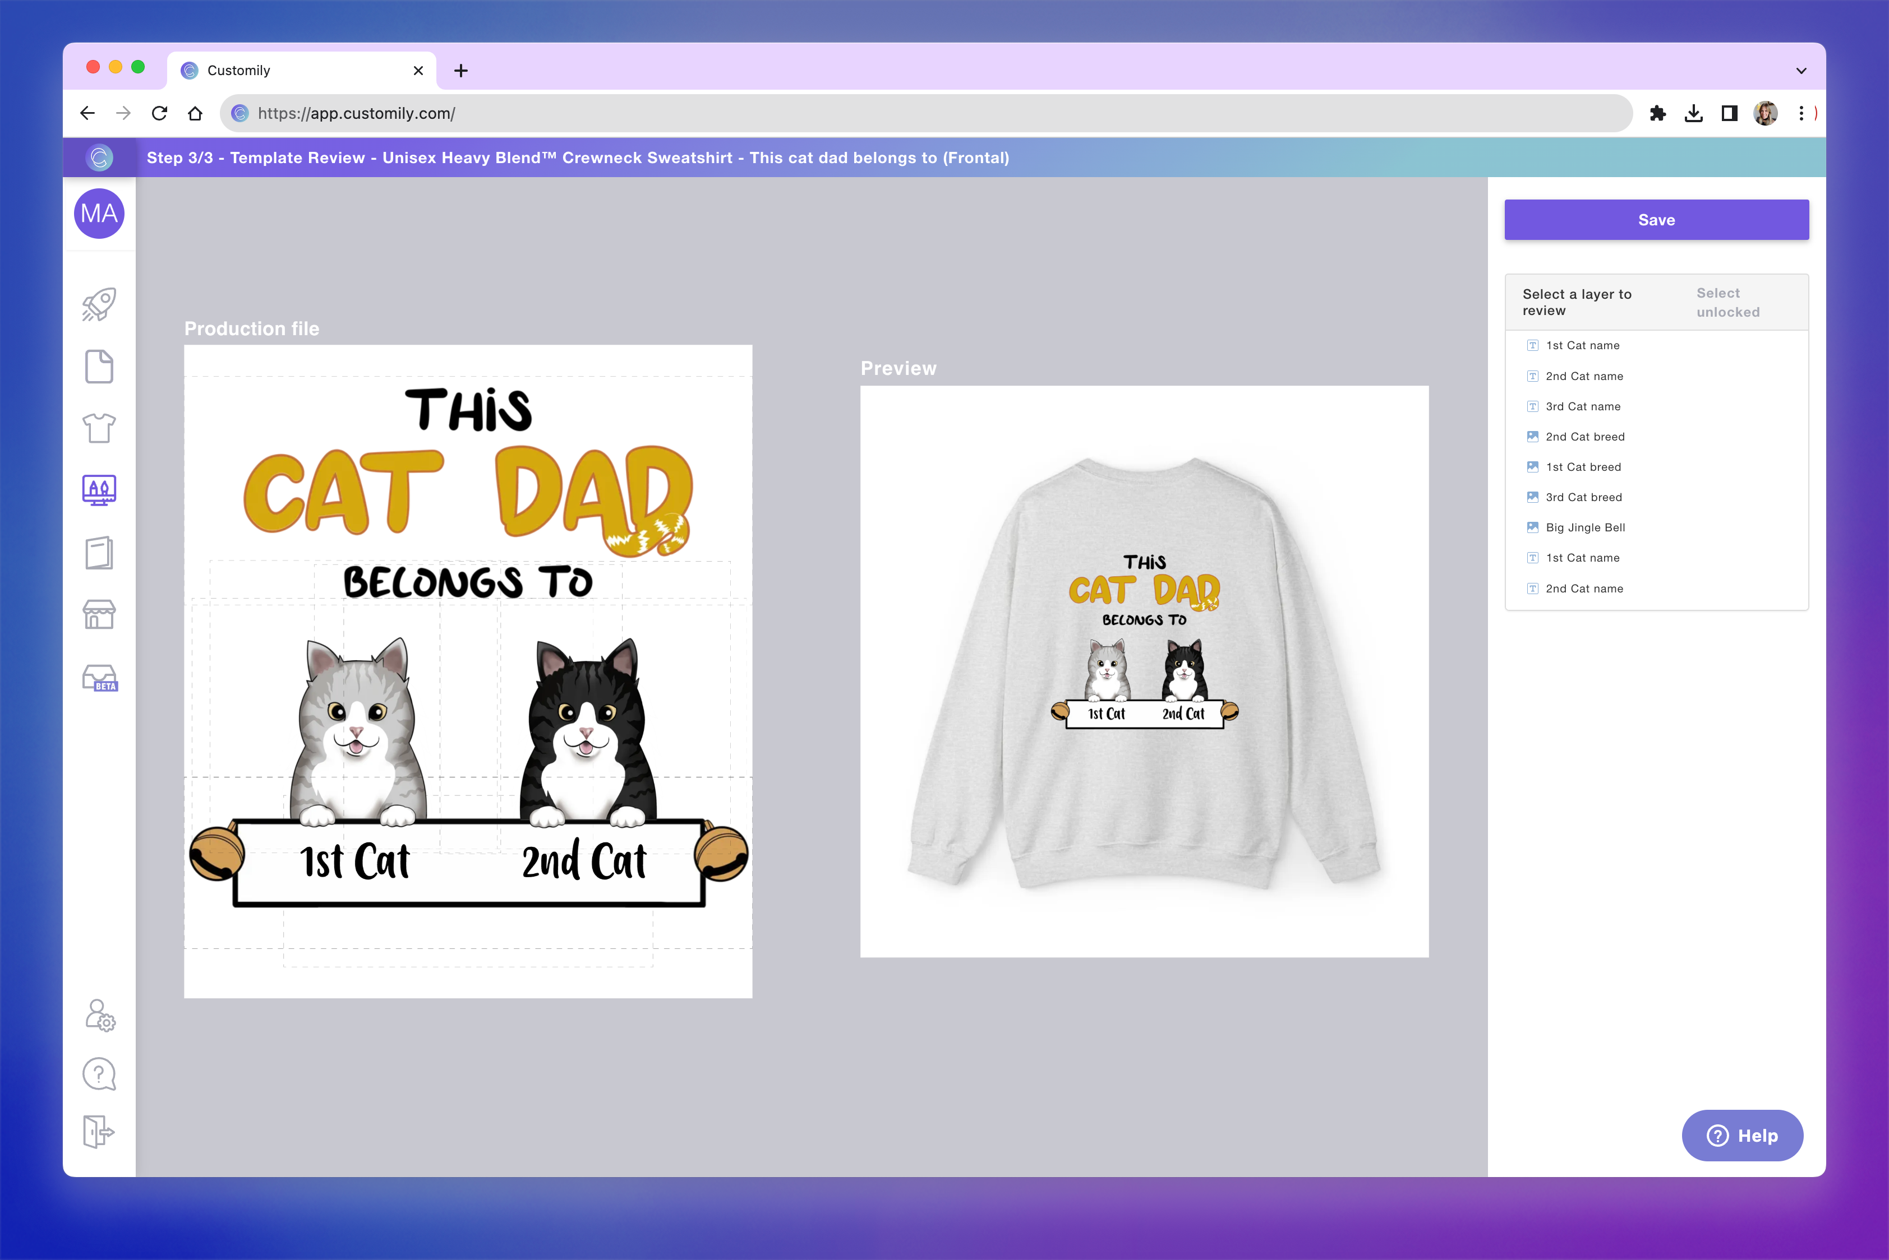Screen dimensions: 1889x1260
Task: Click inside the browser address bar
Action: [563, 113]
